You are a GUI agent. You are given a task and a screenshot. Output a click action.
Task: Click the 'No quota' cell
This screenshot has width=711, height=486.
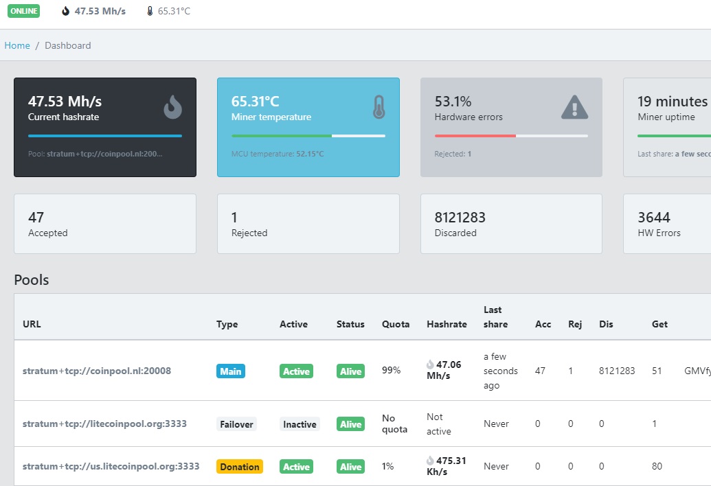point(394,424)
